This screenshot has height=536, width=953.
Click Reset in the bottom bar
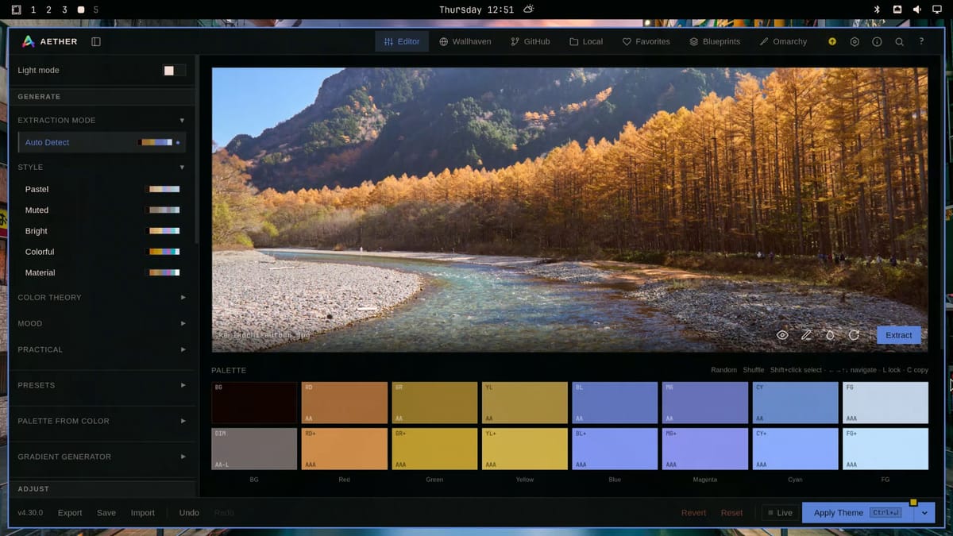(x=731, y=513)
